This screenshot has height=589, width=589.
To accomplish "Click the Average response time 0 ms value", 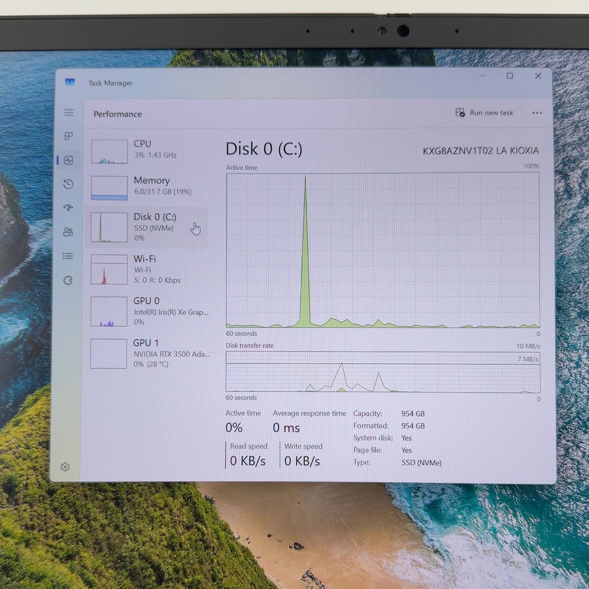I will 286,428.
